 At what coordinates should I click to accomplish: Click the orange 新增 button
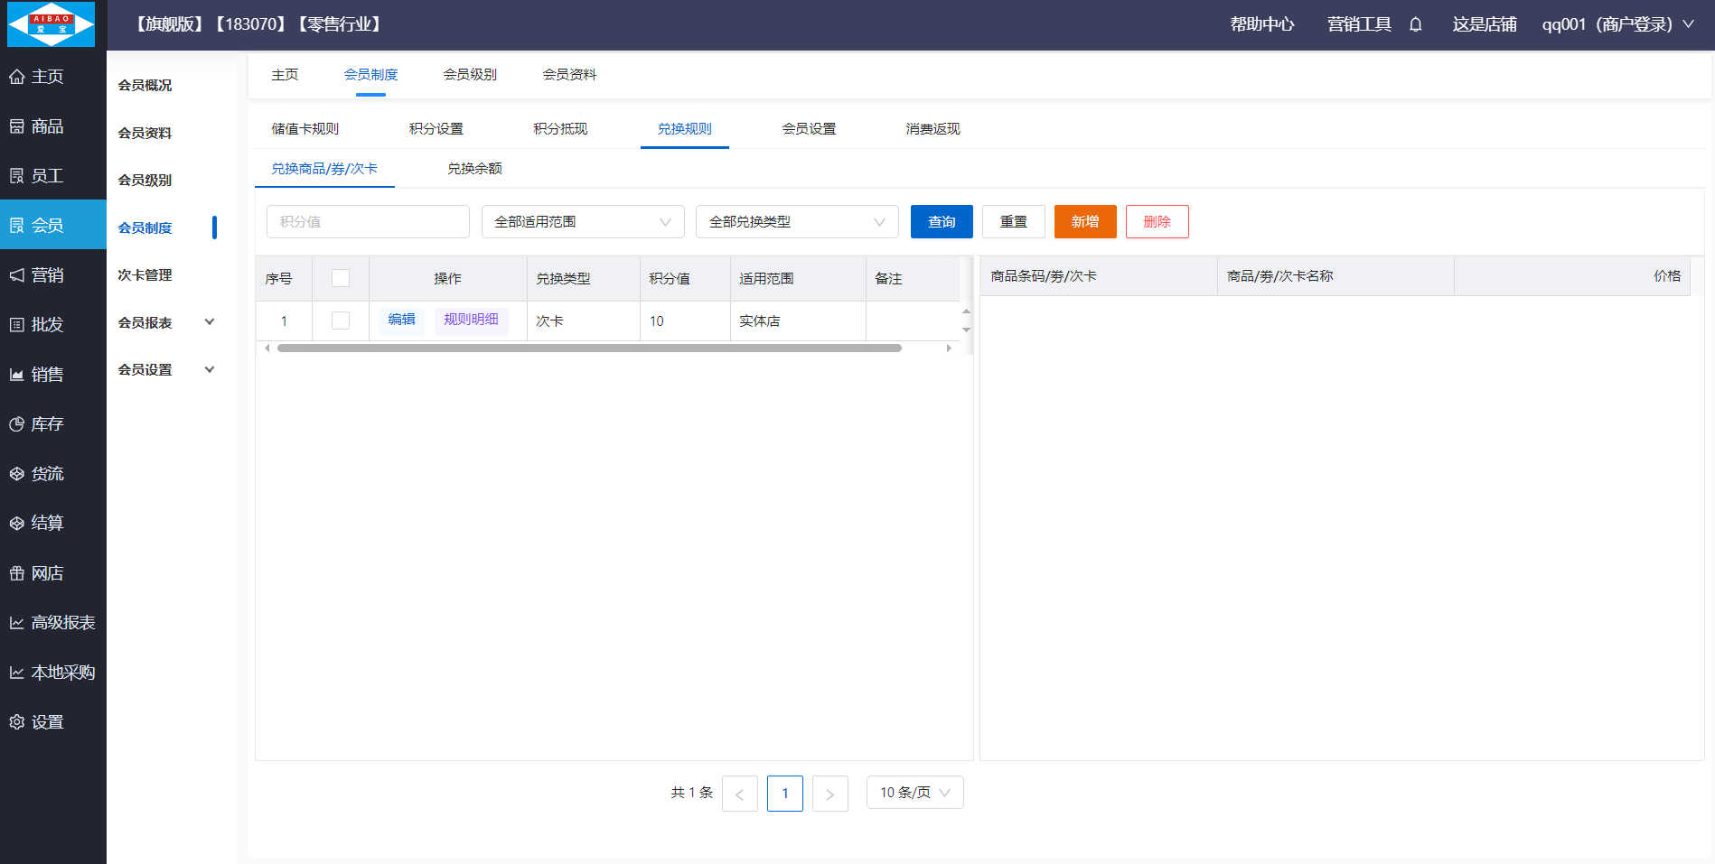coord(1085,222)
